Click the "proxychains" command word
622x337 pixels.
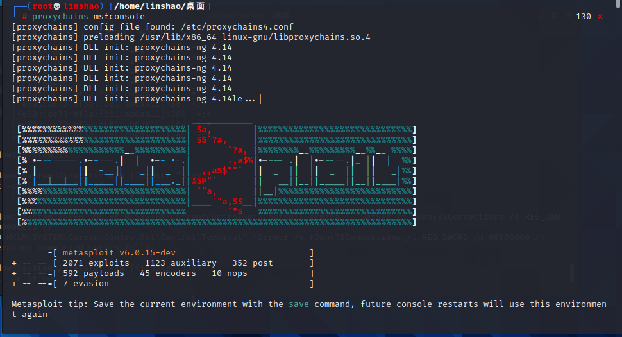click(x=60, y=17)
